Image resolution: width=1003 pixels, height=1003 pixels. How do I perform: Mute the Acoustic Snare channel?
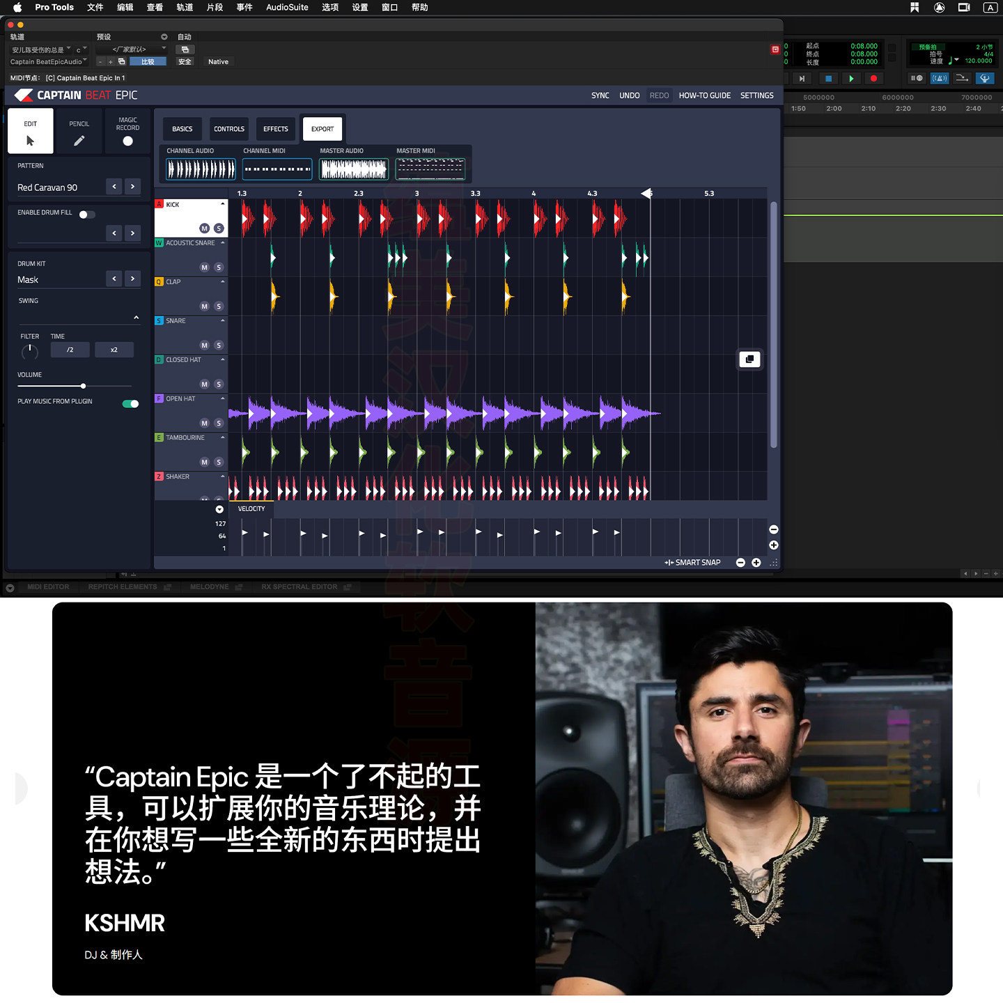pos(204,267)
